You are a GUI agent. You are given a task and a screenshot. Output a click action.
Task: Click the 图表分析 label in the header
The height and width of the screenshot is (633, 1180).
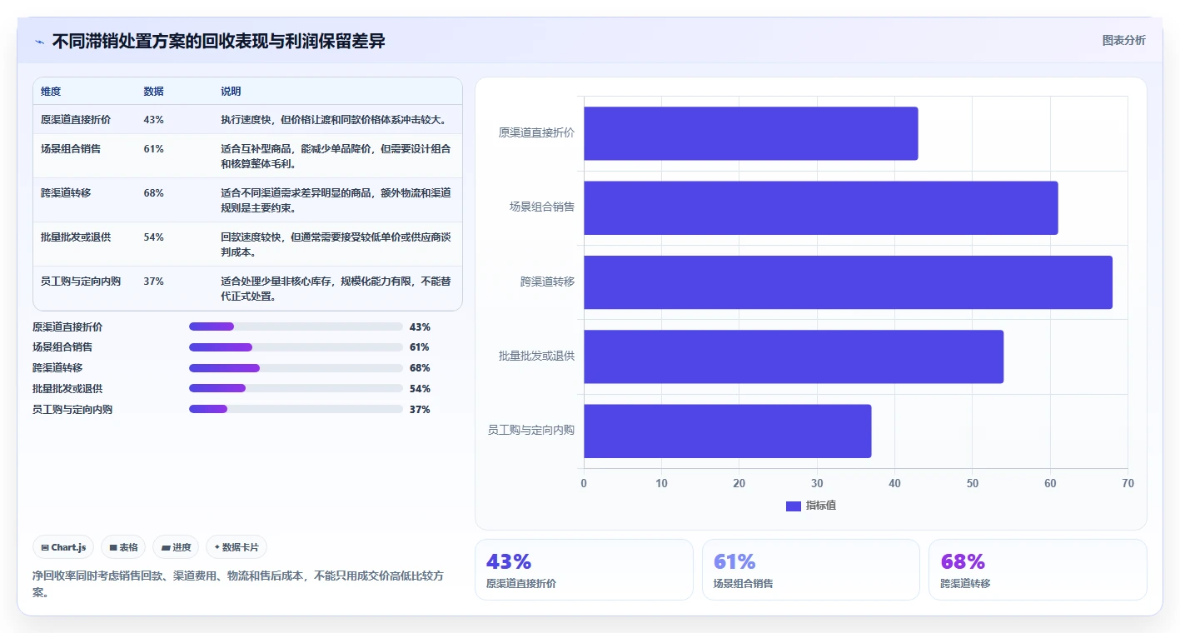click(x=1124, y=40)
